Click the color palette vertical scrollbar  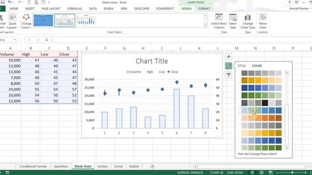coord(287,125)
